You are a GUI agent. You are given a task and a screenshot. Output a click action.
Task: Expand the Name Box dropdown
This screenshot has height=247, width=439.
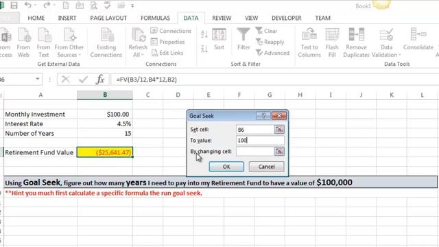[38, 80]
